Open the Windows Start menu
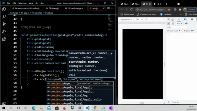The image size is (197, 111). [x=4, y=108]
